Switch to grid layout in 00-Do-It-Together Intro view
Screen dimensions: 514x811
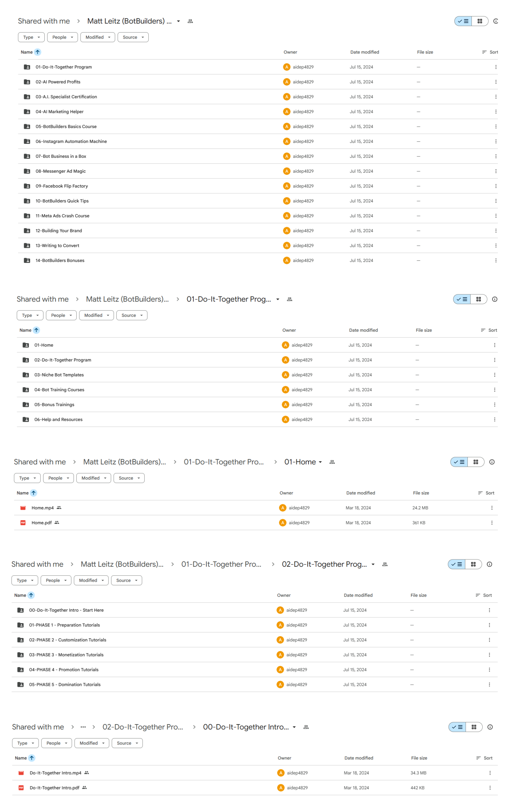pos(473,727)
